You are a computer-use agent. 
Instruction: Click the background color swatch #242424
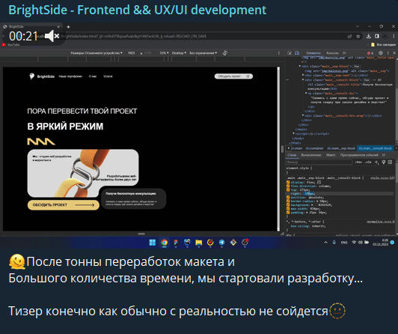(x=316, y=205)
